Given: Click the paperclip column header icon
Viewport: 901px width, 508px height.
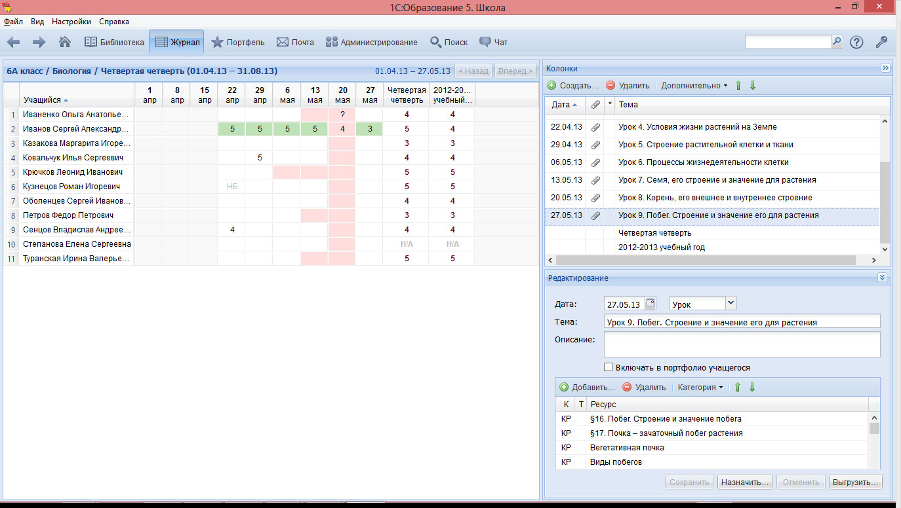Looking at the screenshot, I should pos(595,104).
